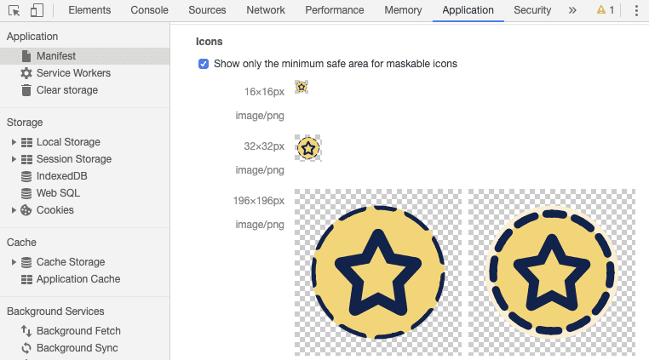Image resolution: width=649 pixels, height=360 pixels.
Task: Click the Background Fetch arrows icon
Action: 26,331
